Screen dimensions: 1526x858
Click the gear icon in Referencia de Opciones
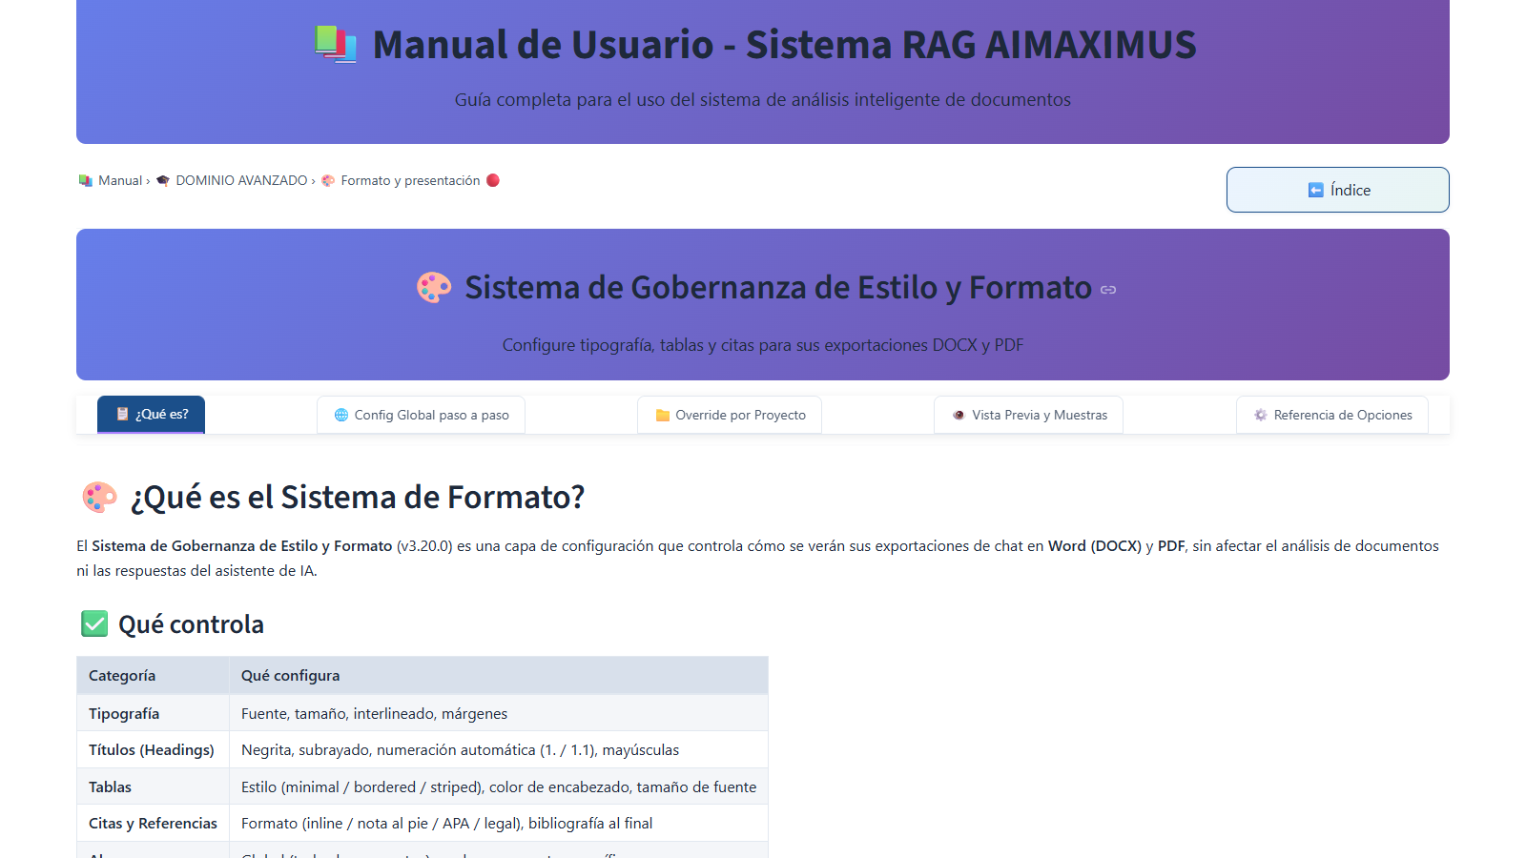pos(1261,415)
